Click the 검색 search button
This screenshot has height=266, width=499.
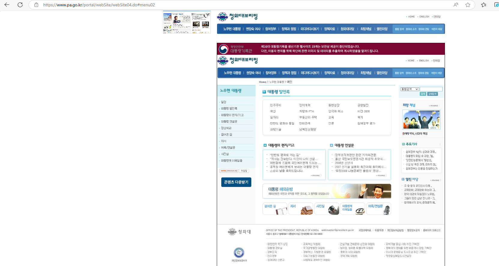tap(423, 94)
